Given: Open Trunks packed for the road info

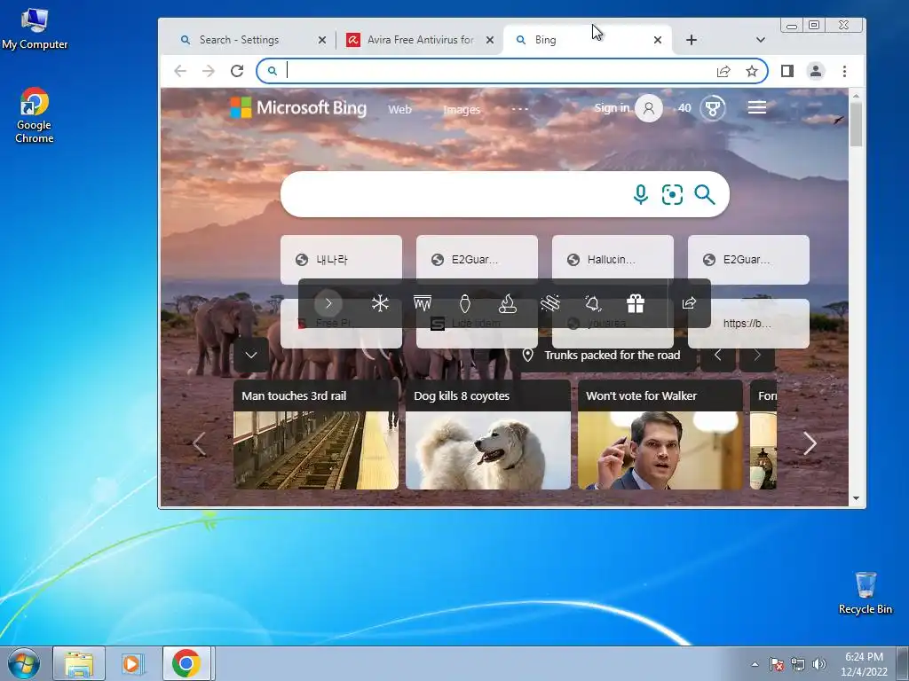Looking at the screenshot, I should [603, 355].
